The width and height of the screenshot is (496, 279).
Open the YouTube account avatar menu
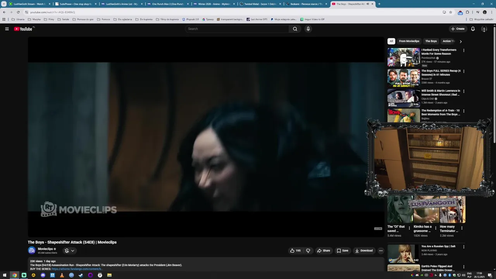coord(484,29)
